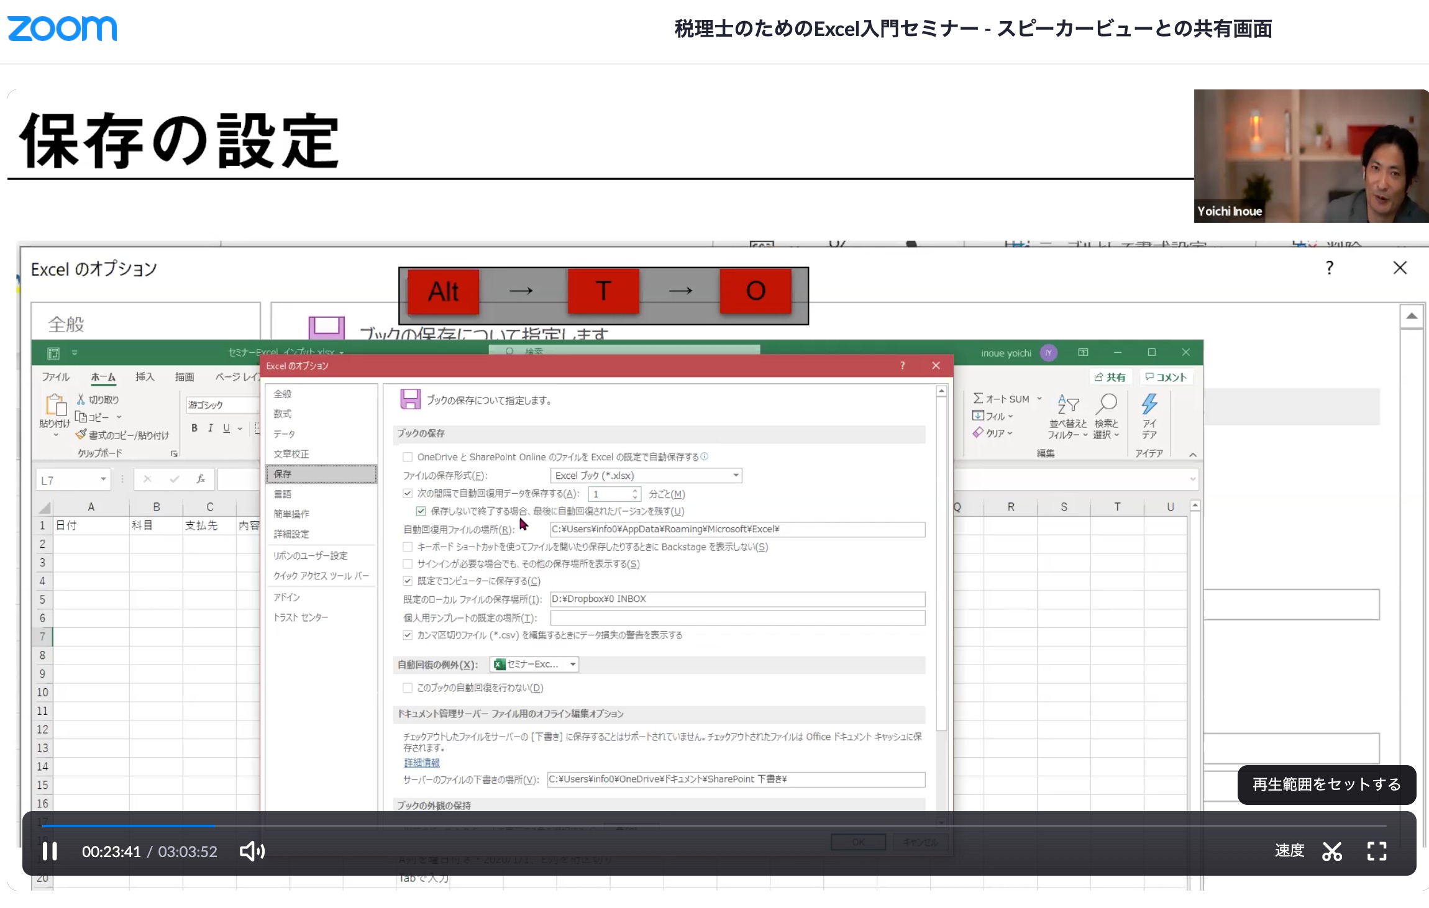Image resolution: width=1429 pixels, height=908 pixels.
Task: Toggle OneDrive and SharePoint autosave checkbox
Action: coord(408,457)
